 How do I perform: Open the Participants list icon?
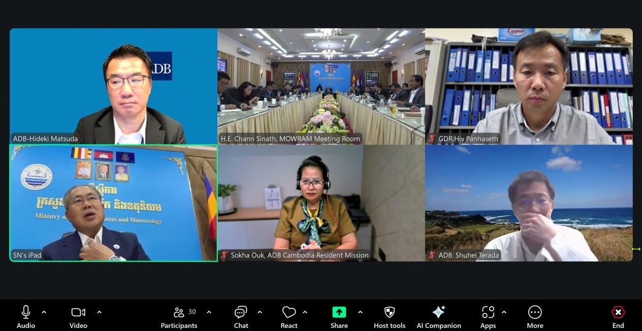point(179,312)
